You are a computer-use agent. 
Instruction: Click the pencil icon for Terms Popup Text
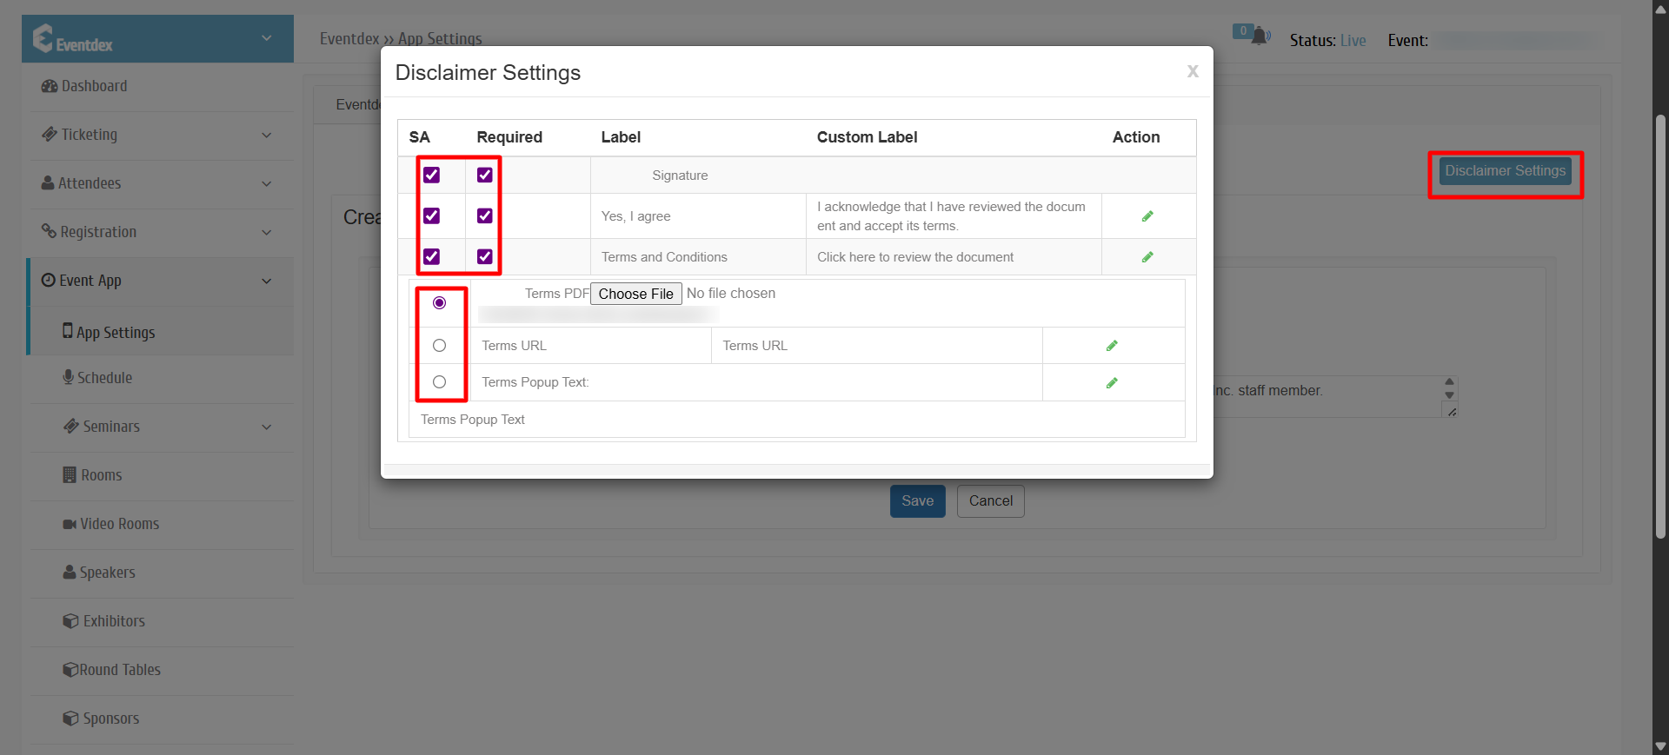(x=1112, y=383)
